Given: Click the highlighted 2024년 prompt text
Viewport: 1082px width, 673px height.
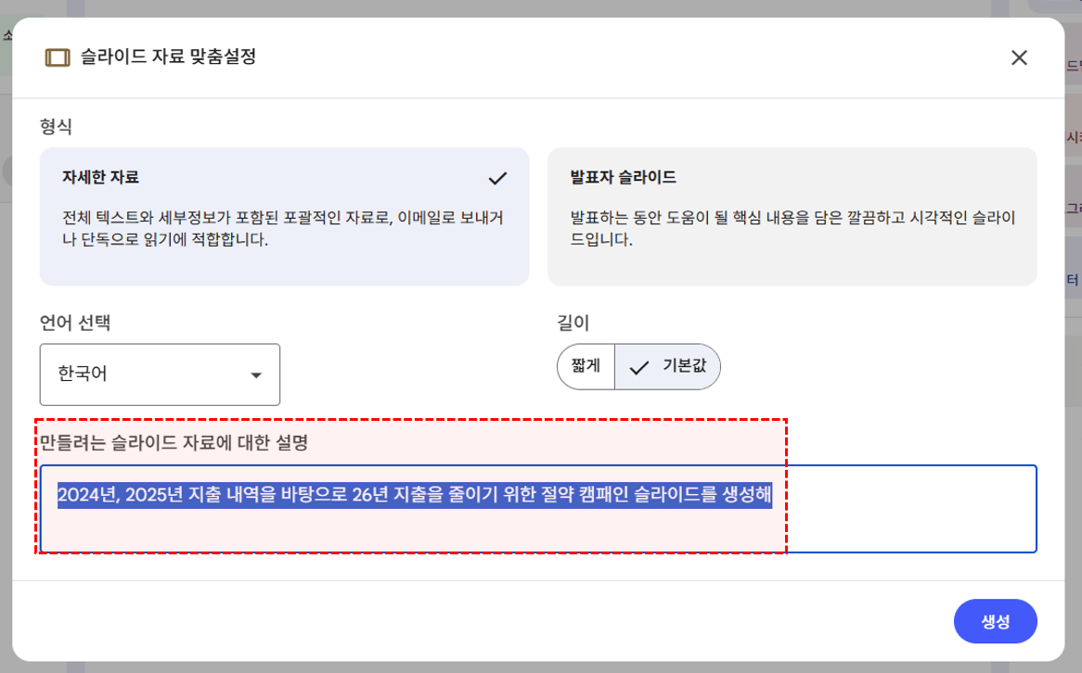Looking at the screenshot, I should (414, 495).
